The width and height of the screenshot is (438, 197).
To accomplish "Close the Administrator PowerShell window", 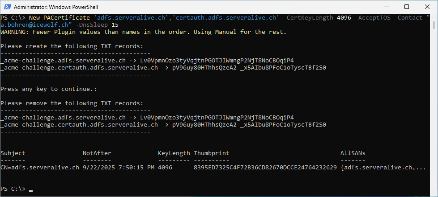I will click(x=426, y=7).
